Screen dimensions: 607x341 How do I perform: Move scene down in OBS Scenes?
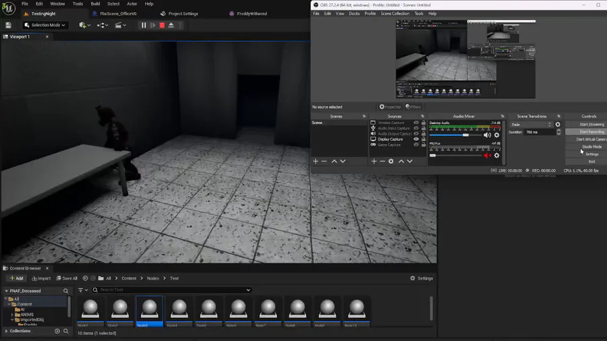click(x=343, y=161)
